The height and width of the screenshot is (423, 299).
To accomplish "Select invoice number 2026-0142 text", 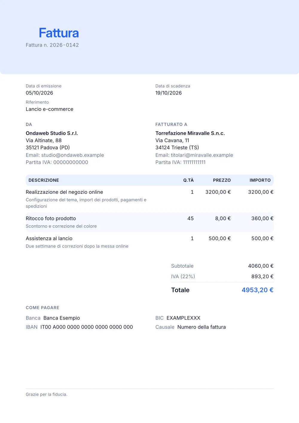I will [x=64, y=45].
